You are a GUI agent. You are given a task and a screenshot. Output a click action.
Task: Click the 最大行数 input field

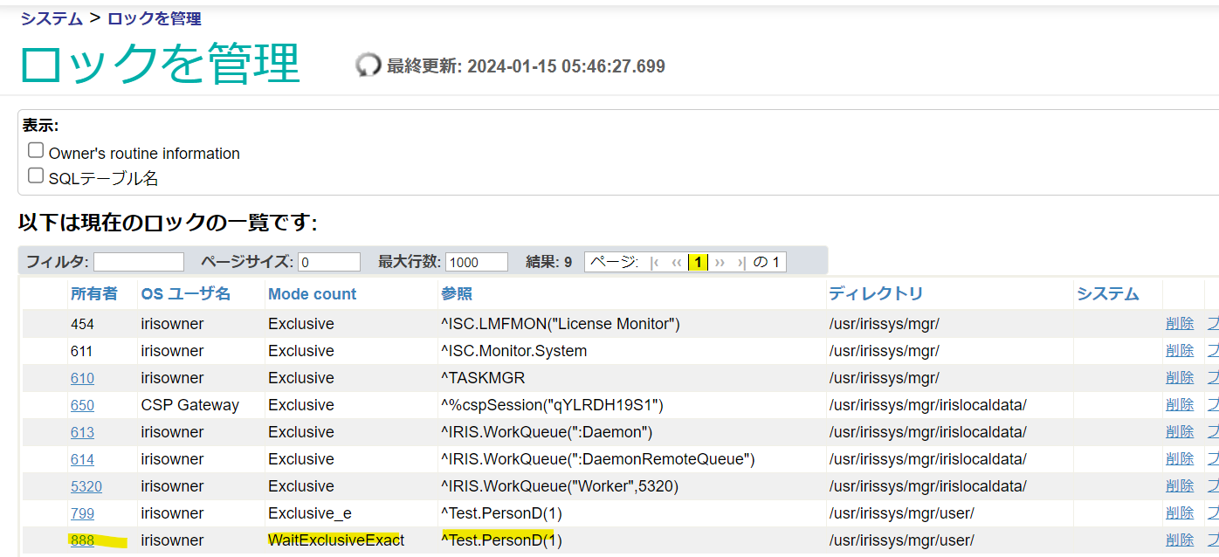[477, 262]
